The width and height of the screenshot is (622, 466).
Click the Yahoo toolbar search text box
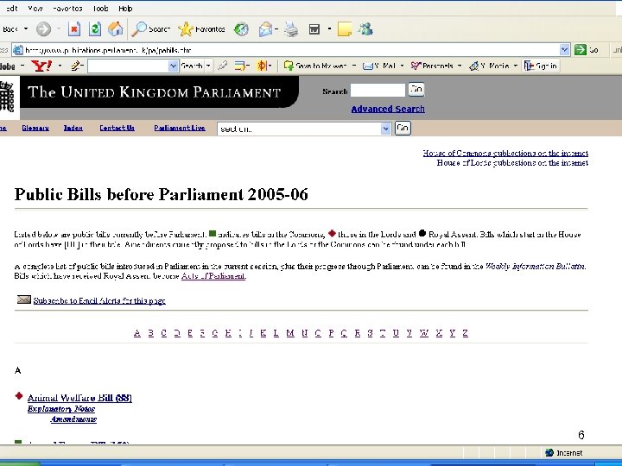[x=128, y=66]
